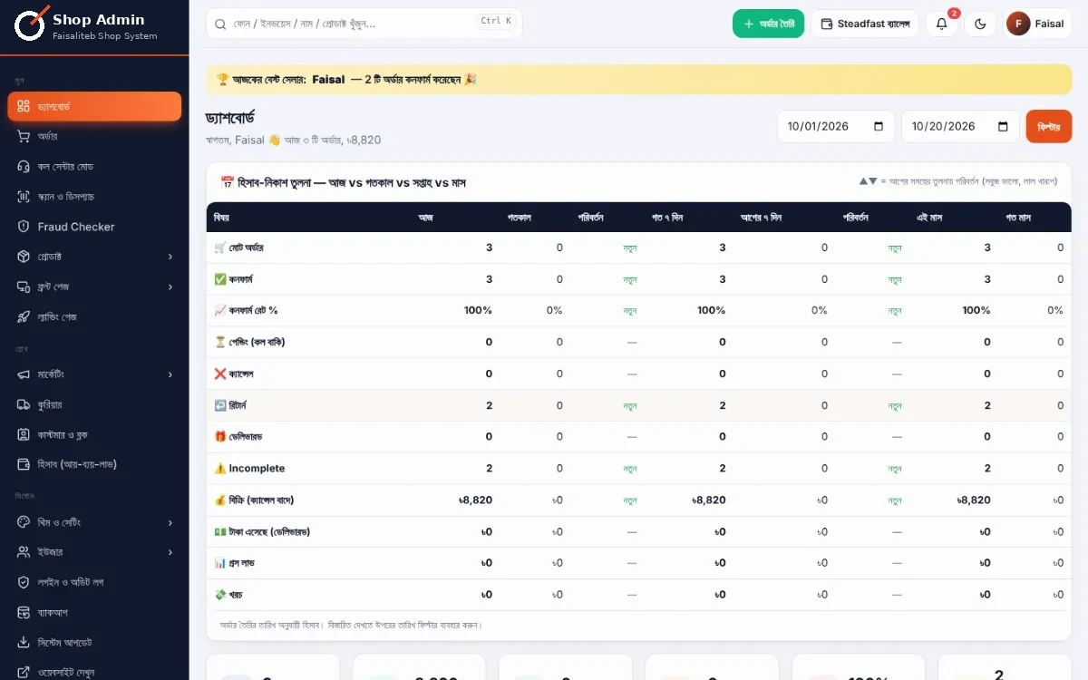The image size is (1088, 680).
Task: Select the বিক্রি (ক্যান্সেল বাদে) row label
Action: click(254, 500)
